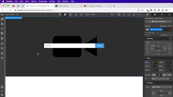This screenshot has width=173, height=97.
Task: Select the base desktop breakpoint
Action: point(65,15)
